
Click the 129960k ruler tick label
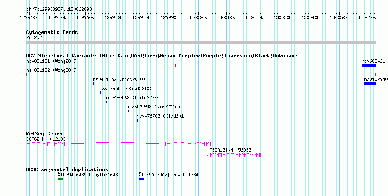85,18
